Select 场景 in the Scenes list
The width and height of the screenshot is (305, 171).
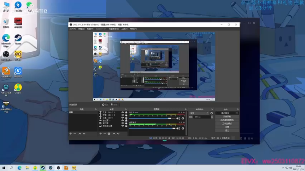point(83,112)
